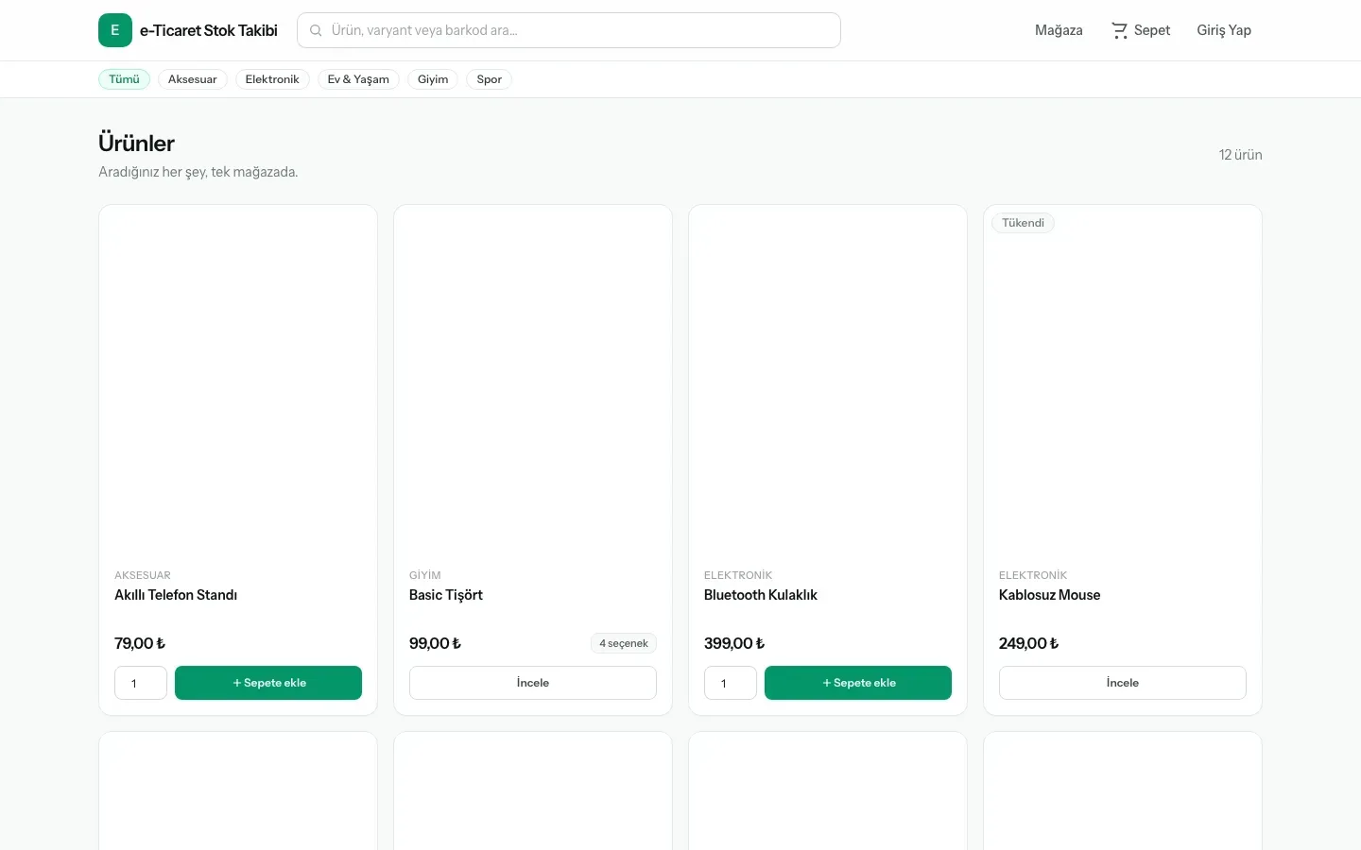Click the green E logo icon
1361x850 pixels.
pyautogui.click(x=115, y=30)
